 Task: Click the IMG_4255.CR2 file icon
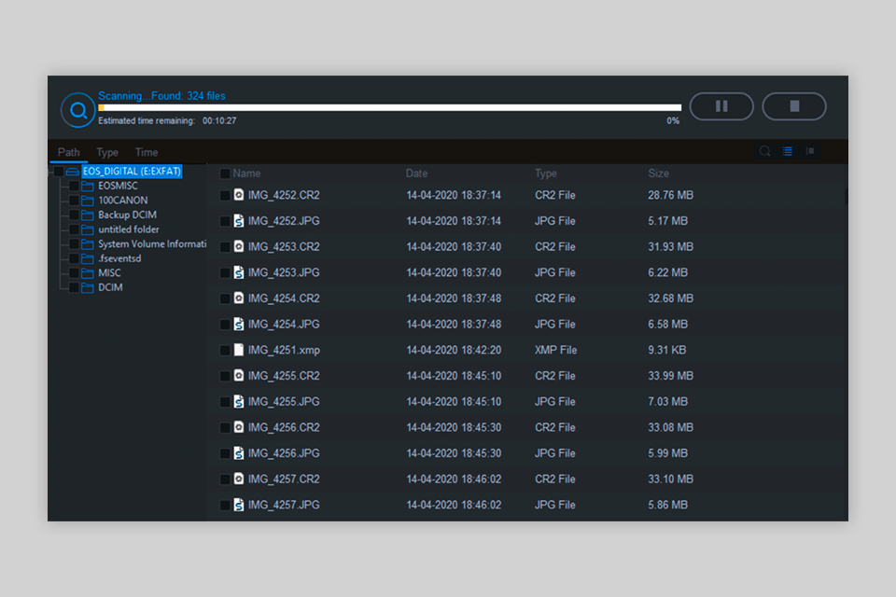(239, 375)
